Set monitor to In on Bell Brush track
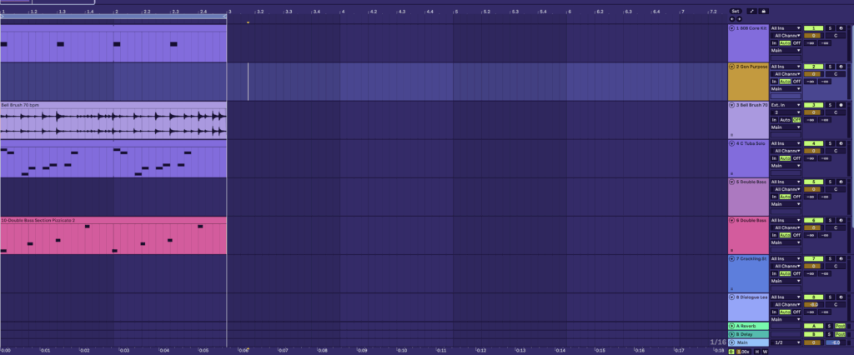854x355 pixels. click(774, 120)
